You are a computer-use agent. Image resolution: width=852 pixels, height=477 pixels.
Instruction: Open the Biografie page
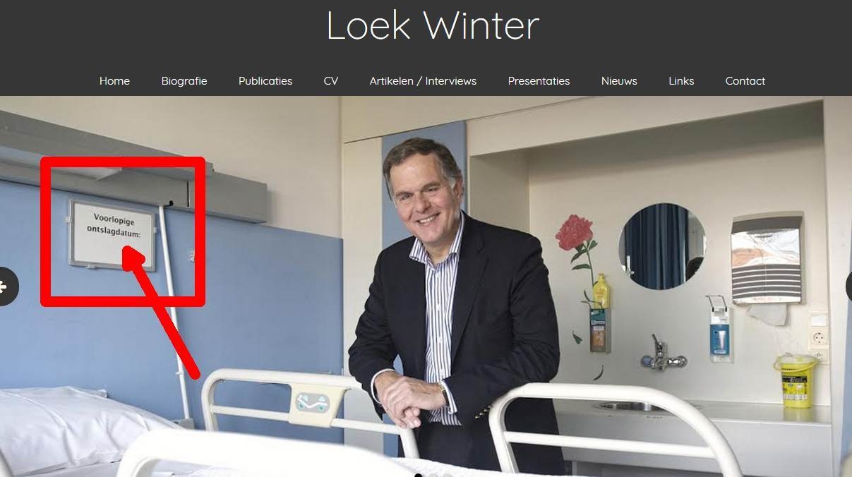point(184,81)
